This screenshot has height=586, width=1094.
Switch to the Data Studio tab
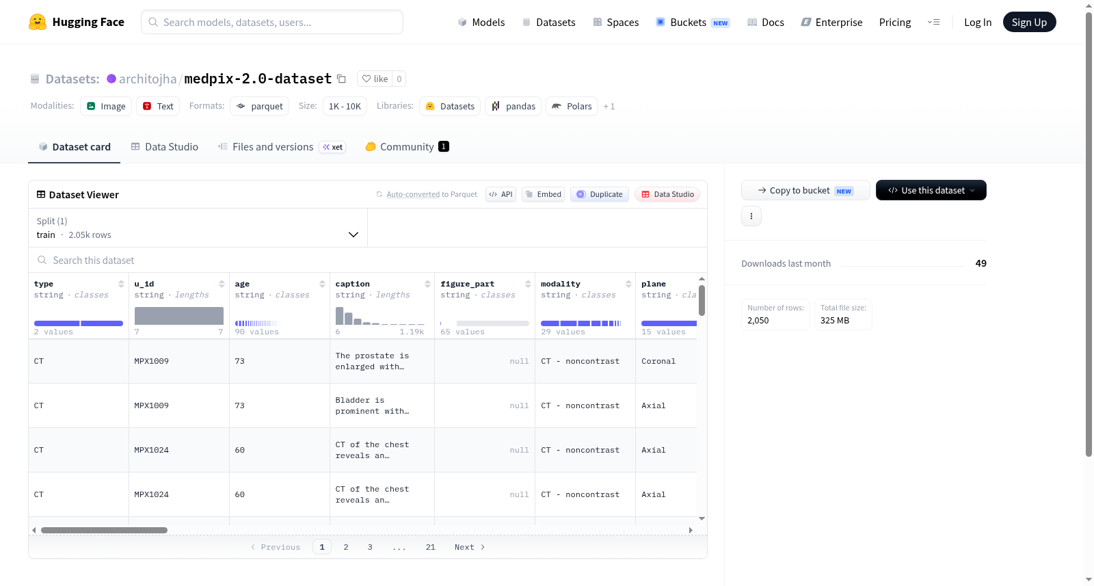(165, 147)
